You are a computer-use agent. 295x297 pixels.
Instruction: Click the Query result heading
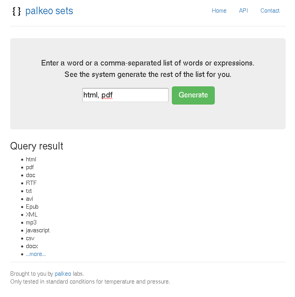coord(37,146)
